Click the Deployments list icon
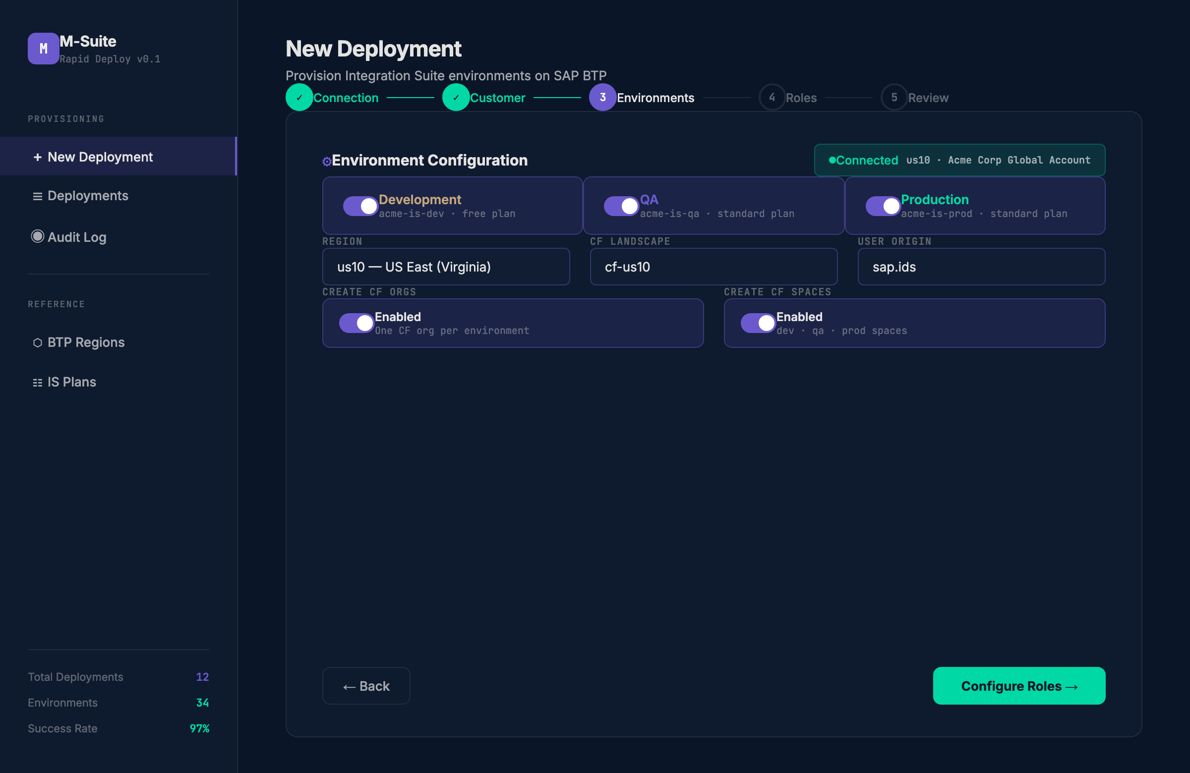This screenshot has width=1190, height=773. point(38,196)
